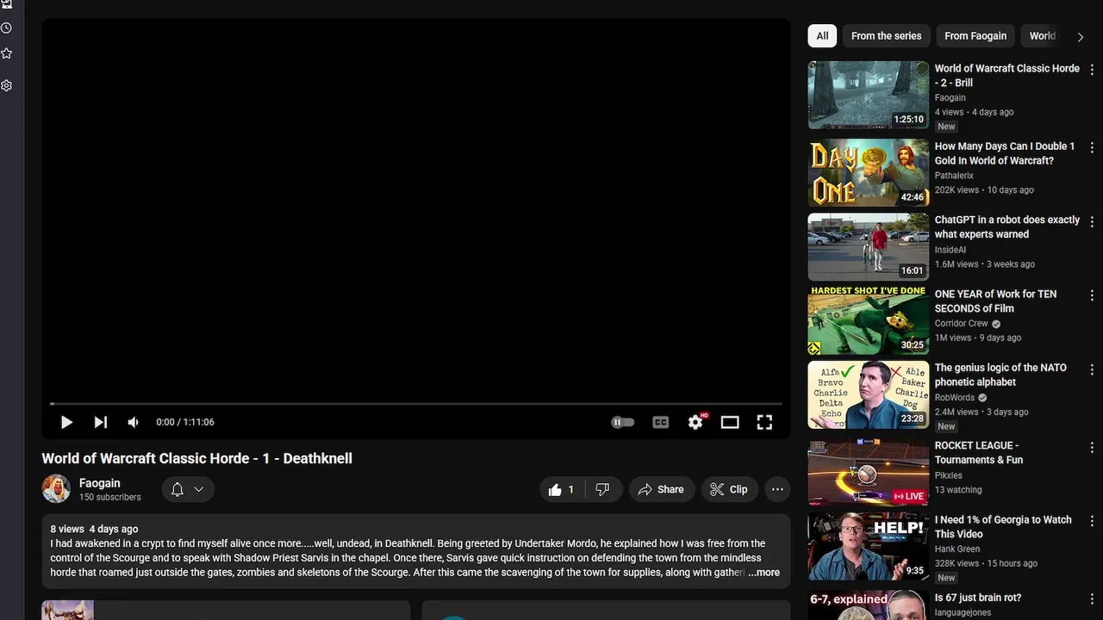Switch to theater mode

[x=730, y=422]
